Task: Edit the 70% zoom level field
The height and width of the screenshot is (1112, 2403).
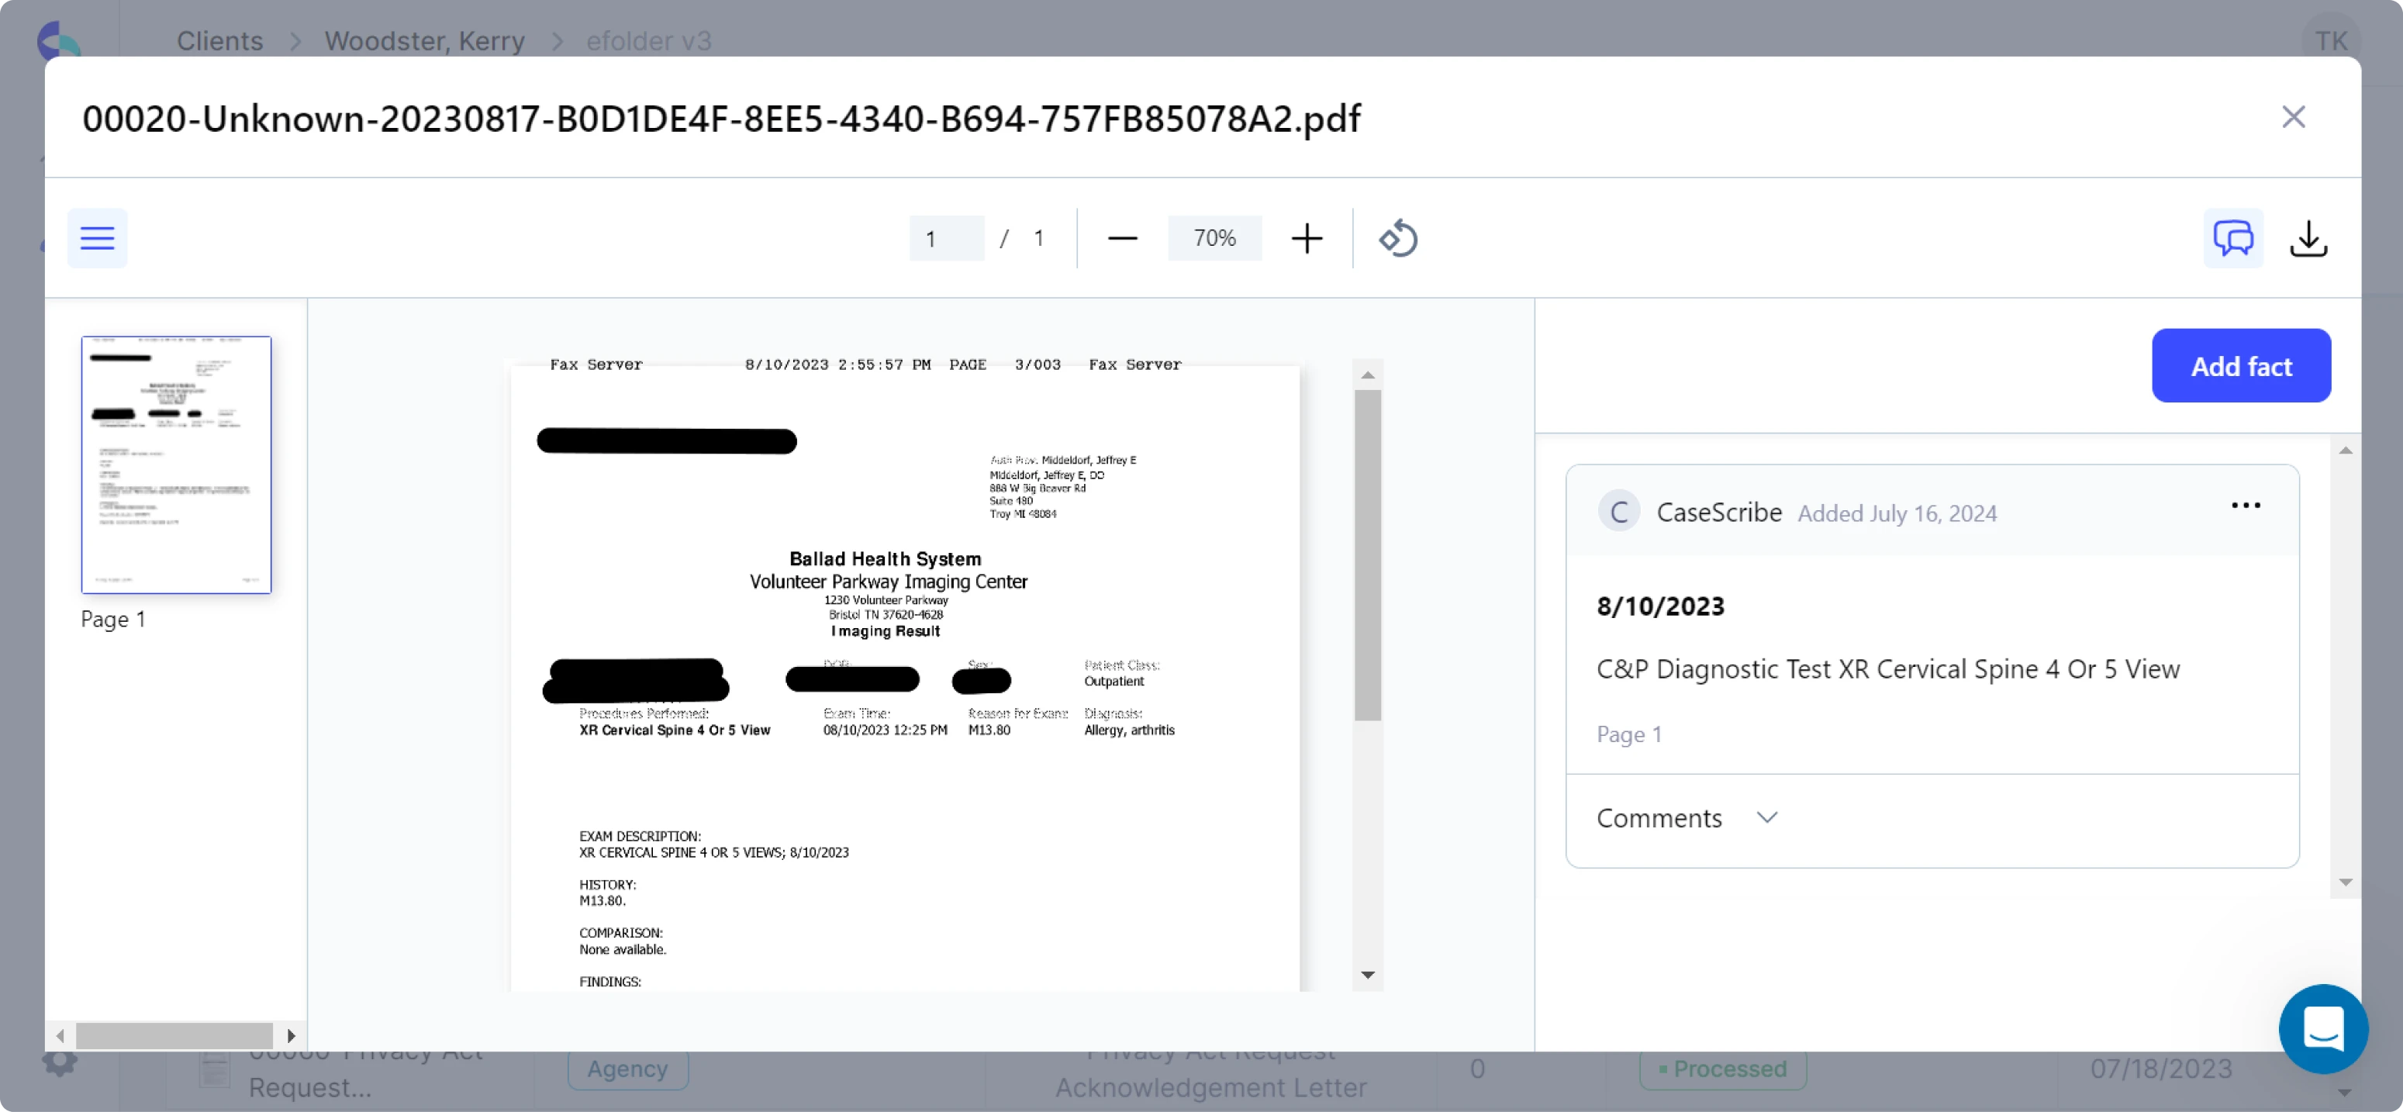Action: tap(1214, 238)
